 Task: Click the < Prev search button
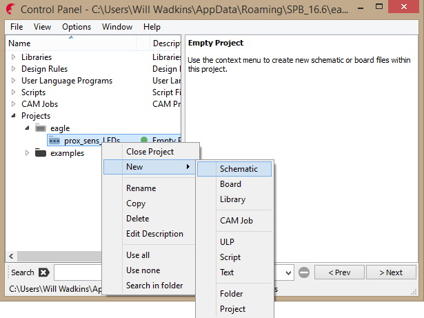tap(339, 272)
